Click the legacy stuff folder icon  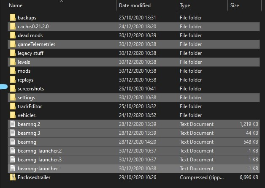tap(13, 53)
